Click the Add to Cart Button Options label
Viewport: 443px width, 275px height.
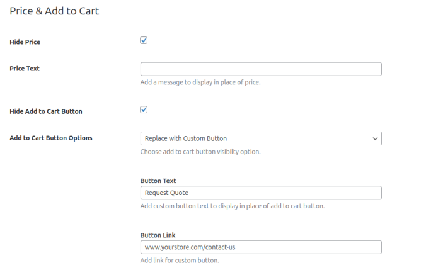pos(51,138)
